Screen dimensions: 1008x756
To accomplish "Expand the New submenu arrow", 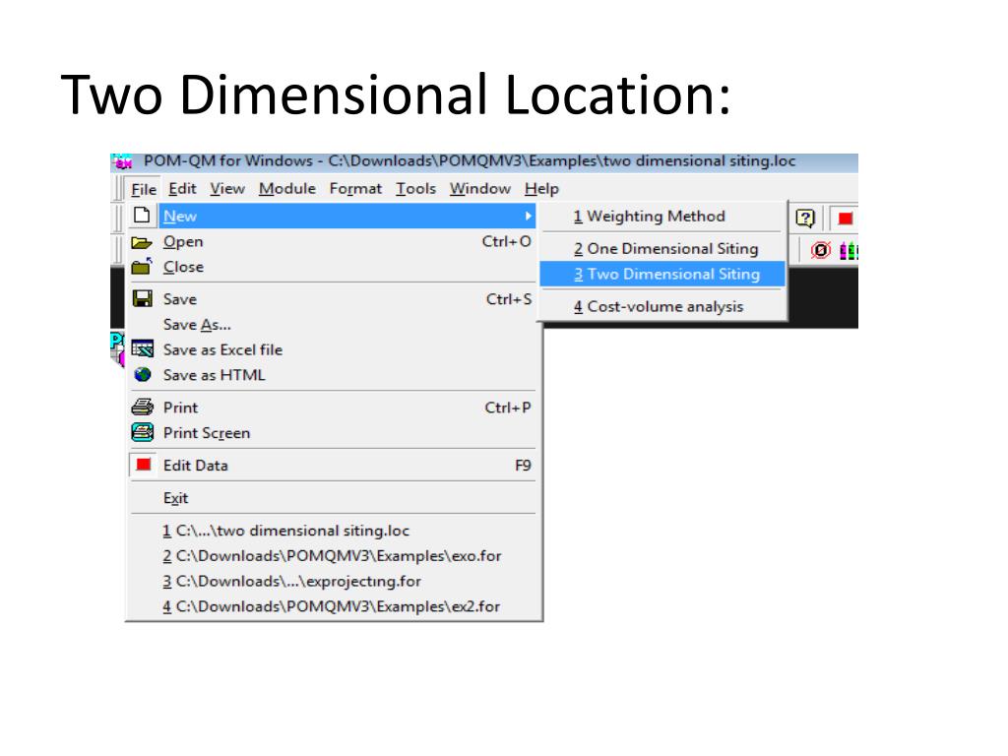I will (x=529, y=216).
